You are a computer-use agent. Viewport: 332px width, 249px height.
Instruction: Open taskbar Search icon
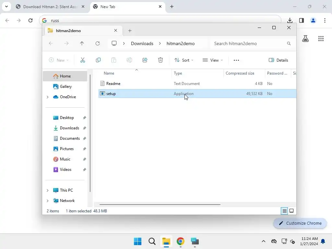pos(152,241)
